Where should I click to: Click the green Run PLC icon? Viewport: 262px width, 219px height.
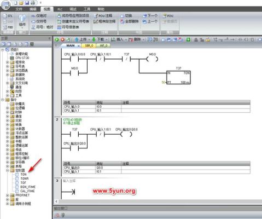point(57,39)
